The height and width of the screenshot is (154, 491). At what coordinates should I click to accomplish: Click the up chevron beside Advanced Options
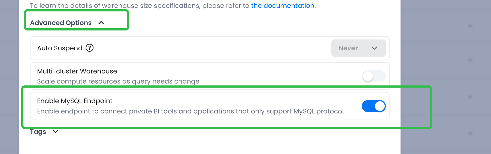coord(101,23)
